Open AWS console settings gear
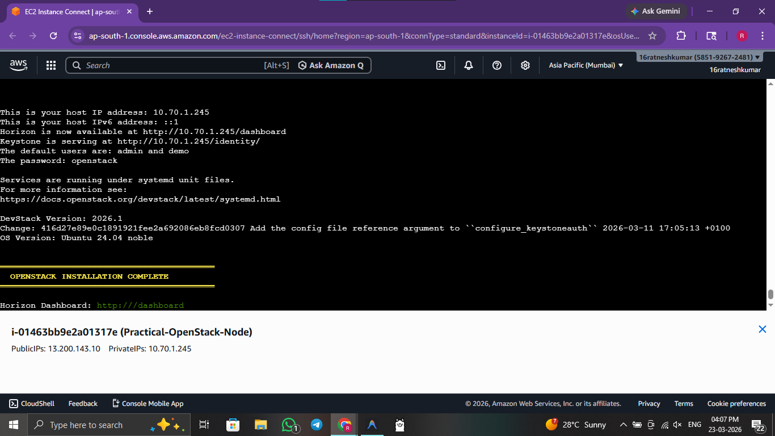 point(525,65)
